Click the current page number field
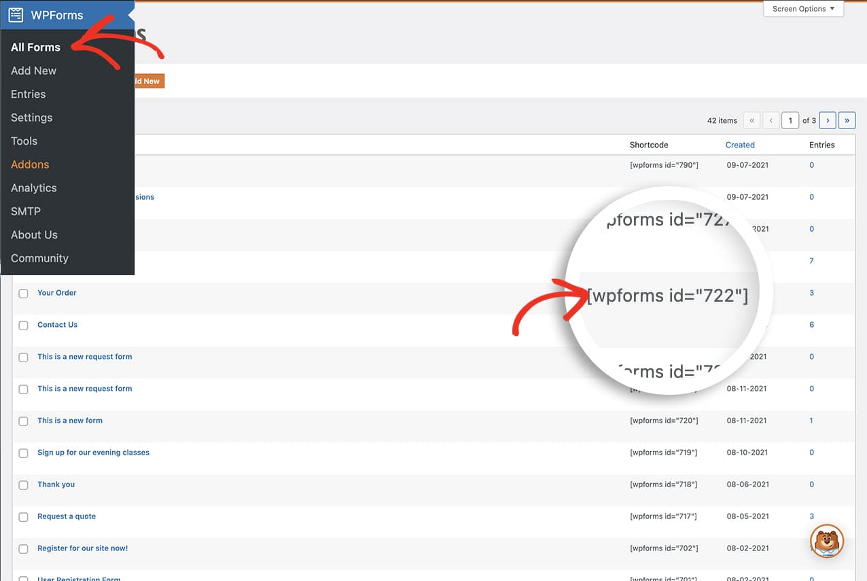The image size is (867, 581). coord(790,120)
